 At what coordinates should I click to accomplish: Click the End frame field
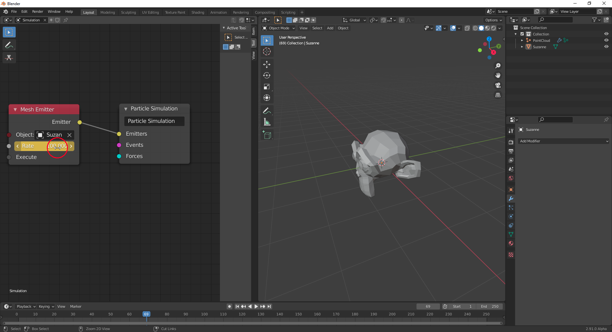[x=490, y=306]
